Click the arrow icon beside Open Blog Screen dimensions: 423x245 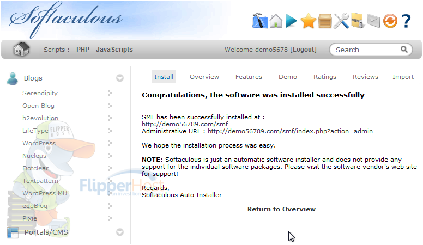[x=110, y=106]
